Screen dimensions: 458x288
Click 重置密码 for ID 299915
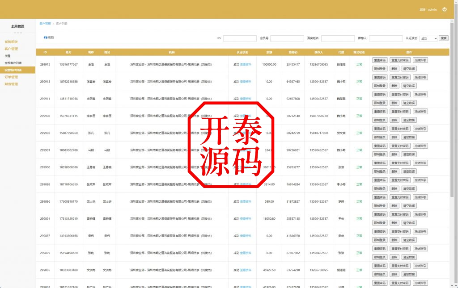pyautogui.click(x=379, y=60)
